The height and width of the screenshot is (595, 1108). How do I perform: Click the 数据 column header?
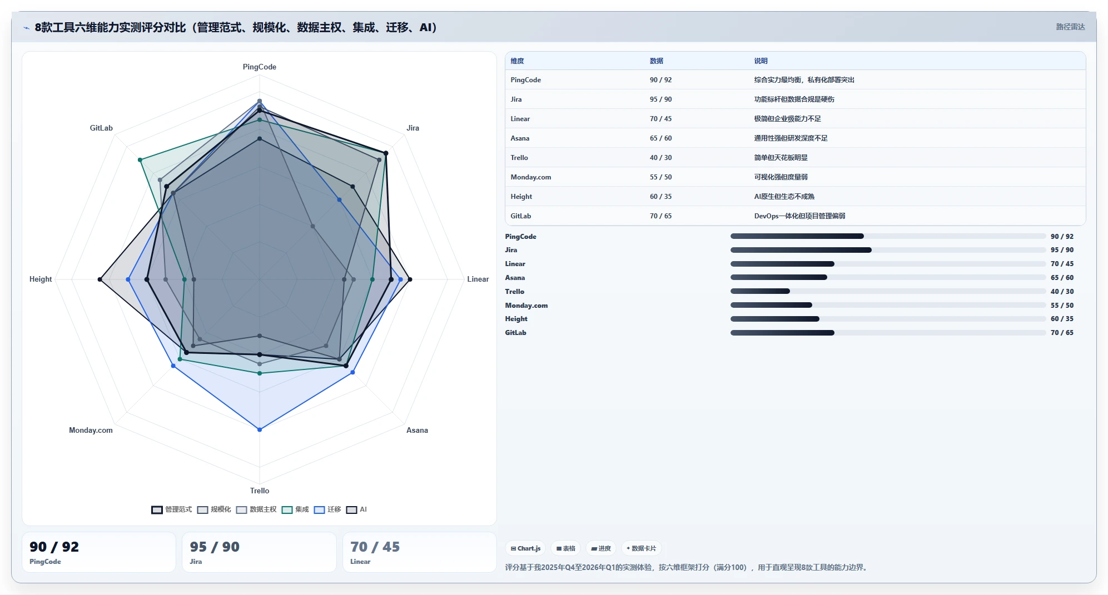point(656,61)
